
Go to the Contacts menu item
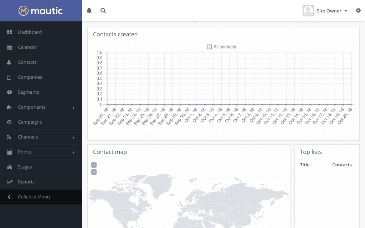pos(27,62)
